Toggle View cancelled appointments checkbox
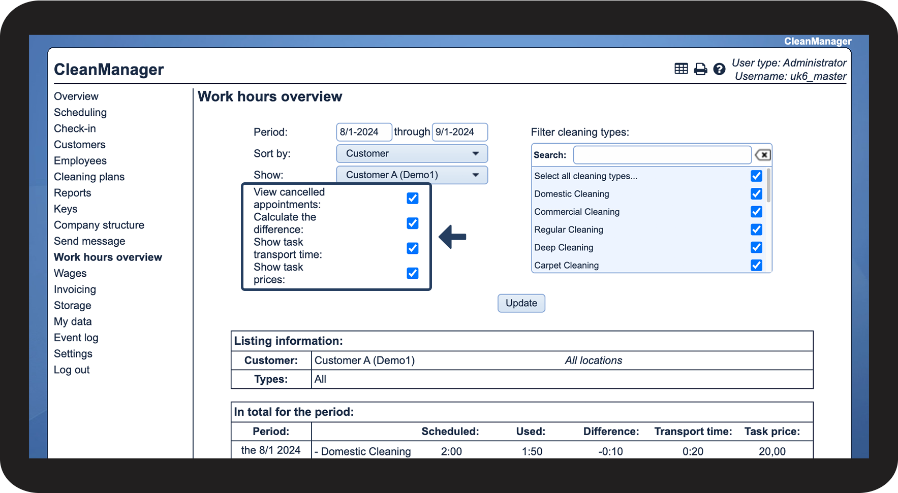 pos(412,198)
